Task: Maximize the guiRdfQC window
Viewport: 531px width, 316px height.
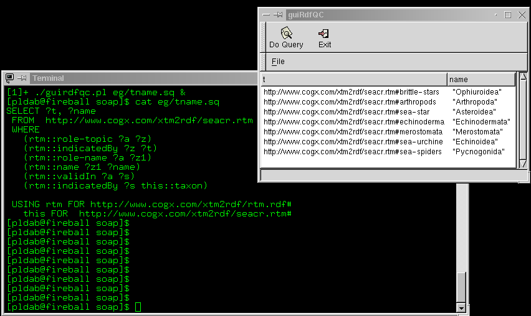Action: coord(507,14)
